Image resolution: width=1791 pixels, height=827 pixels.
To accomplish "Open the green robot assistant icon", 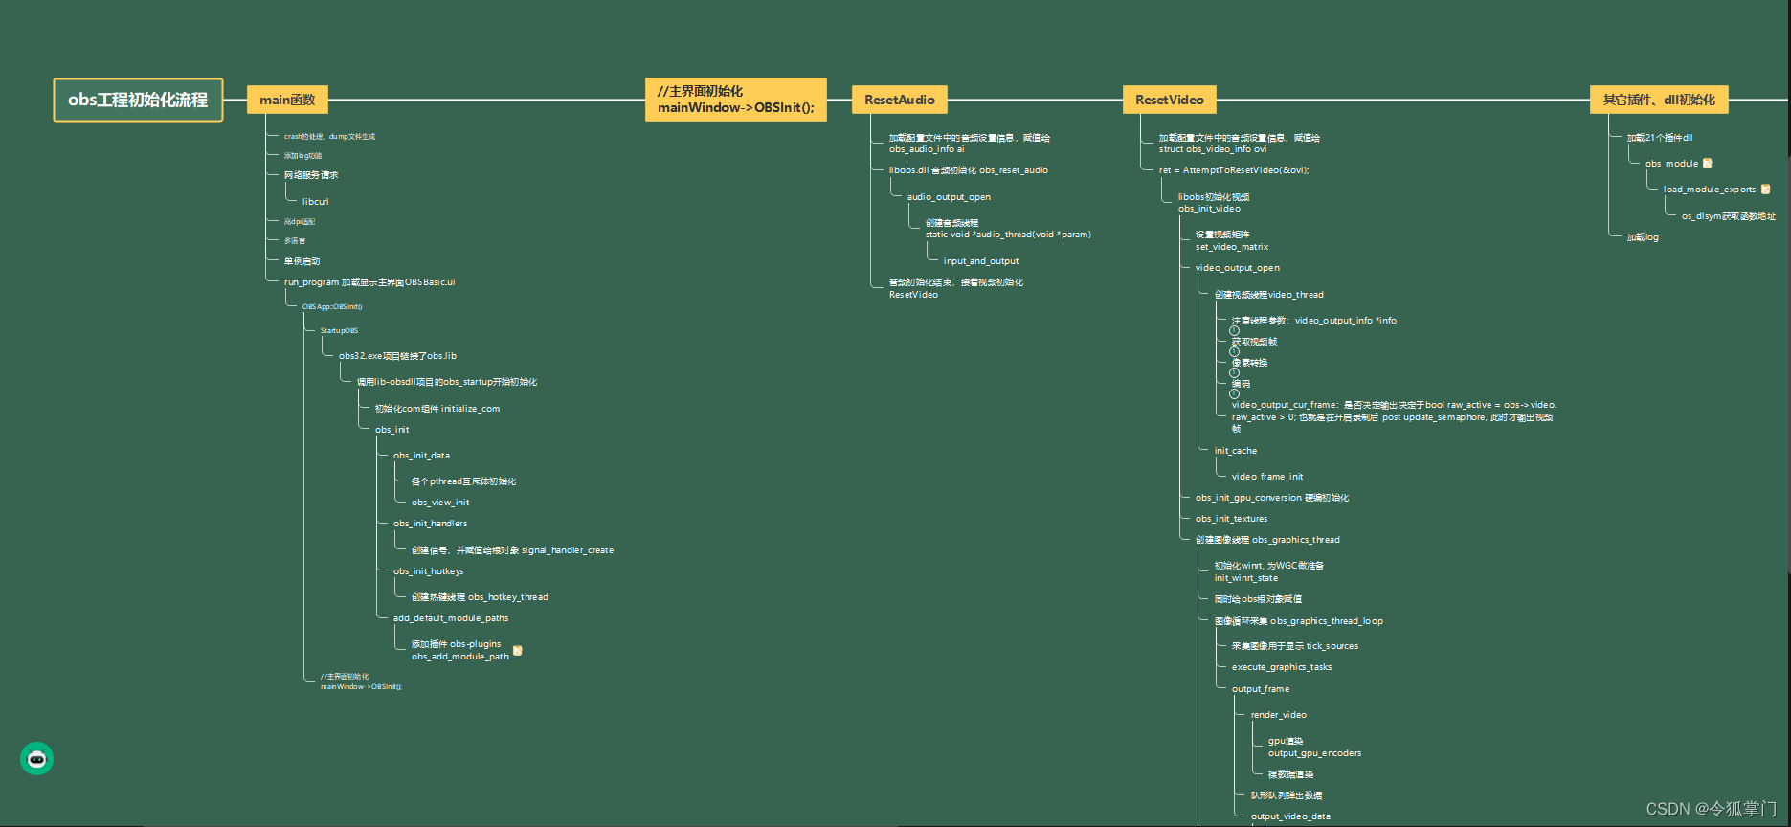I will point(36,759).
